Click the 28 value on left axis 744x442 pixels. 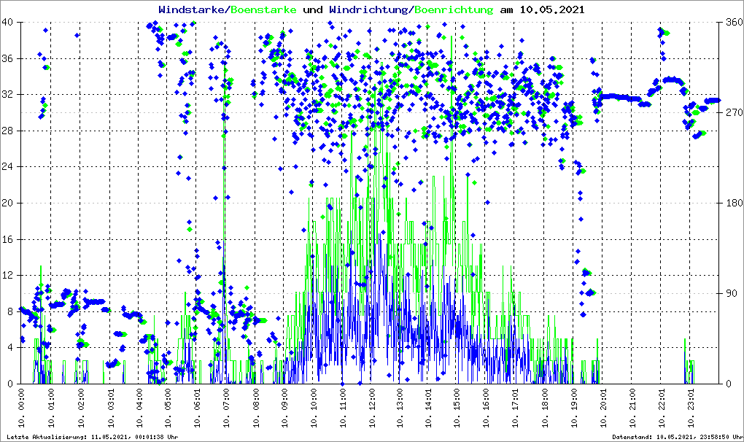[8, 131]
